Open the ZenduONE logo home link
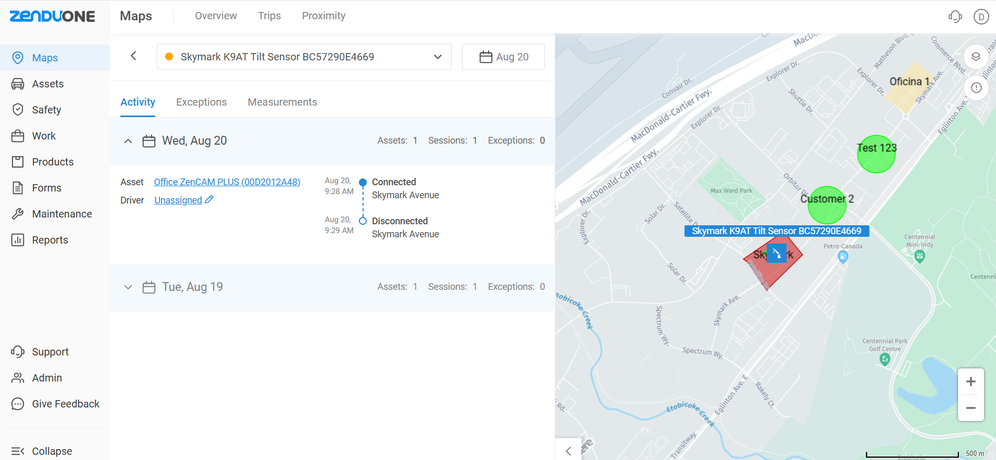 [52, 16]
